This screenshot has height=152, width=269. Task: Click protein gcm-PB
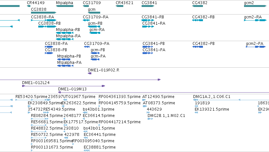(98, 50)
